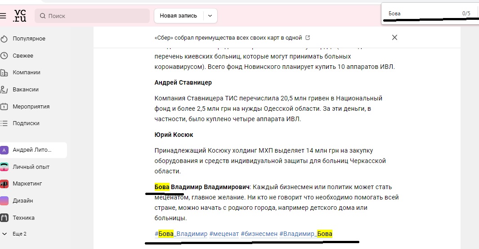Click the list icon next to Подписки
Viewport: 479px width, 249px height.
[x=4, y=123]
